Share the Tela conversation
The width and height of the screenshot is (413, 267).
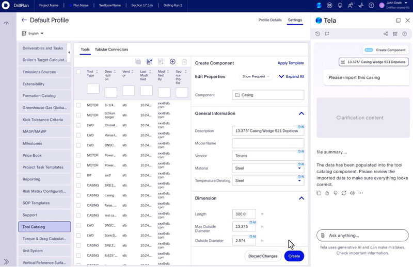tap(386, 34)
